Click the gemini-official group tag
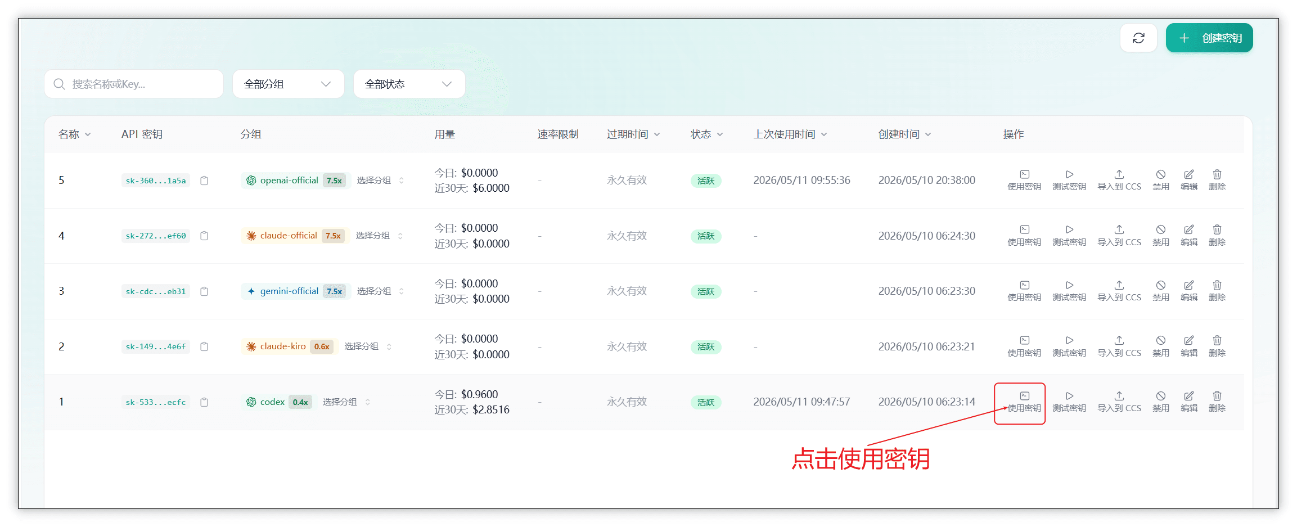1297x527 pixels. click(296, 291)
